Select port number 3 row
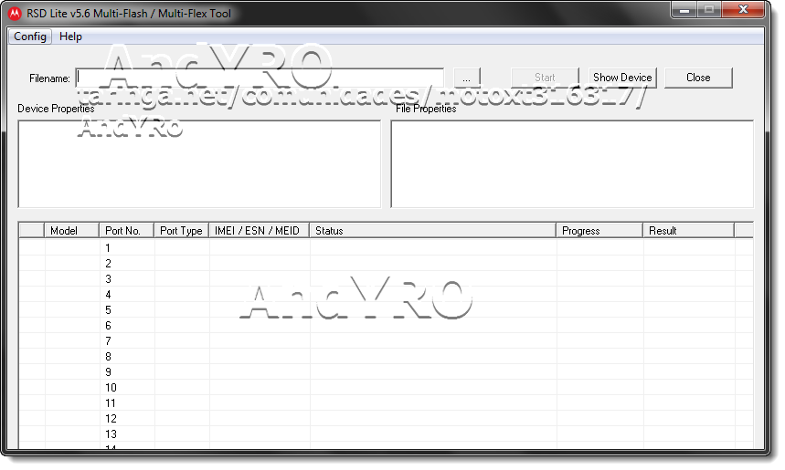 point(386,279)
